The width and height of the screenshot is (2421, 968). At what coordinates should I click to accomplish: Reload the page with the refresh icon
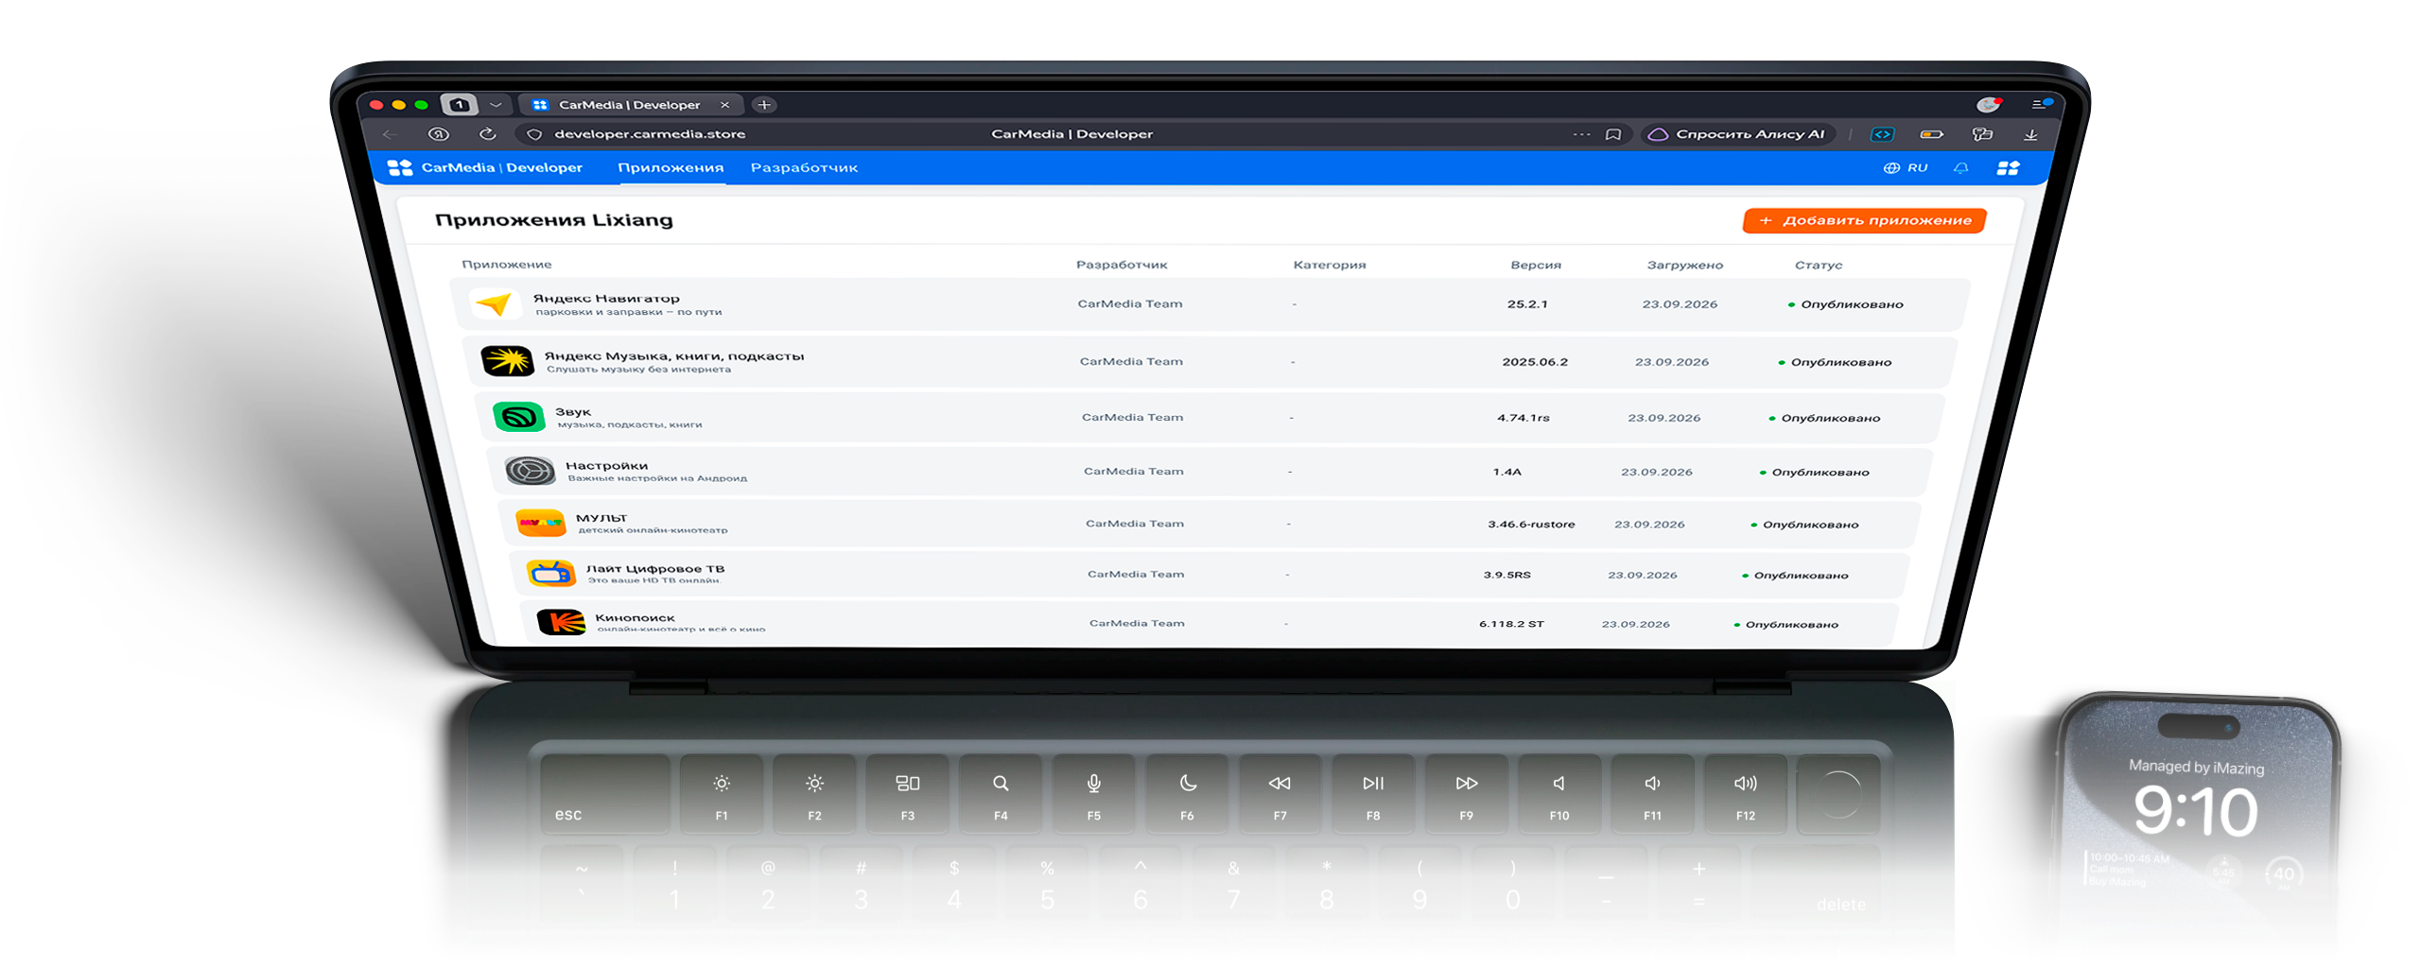coord(487,134)
